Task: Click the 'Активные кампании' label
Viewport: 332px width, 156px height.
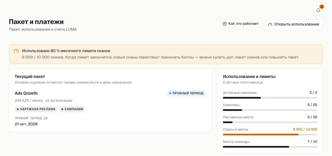Action: click(240, 93)
